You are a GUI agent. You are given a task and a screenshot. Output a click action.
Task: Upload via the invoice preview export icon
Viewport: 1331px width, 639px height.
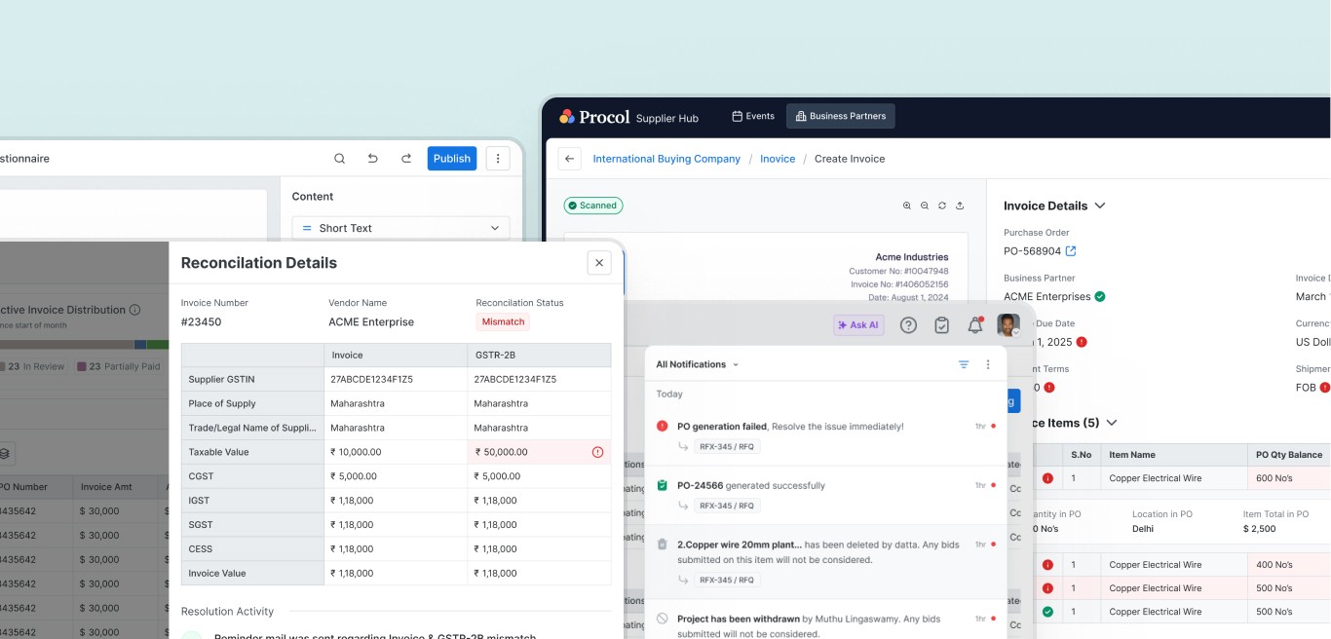click(960, 206)
